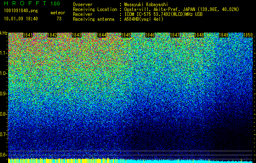Click the A504HB(yagi 4el) antenna text
This screenshot has height=163, width=256.
click(144, 19)
